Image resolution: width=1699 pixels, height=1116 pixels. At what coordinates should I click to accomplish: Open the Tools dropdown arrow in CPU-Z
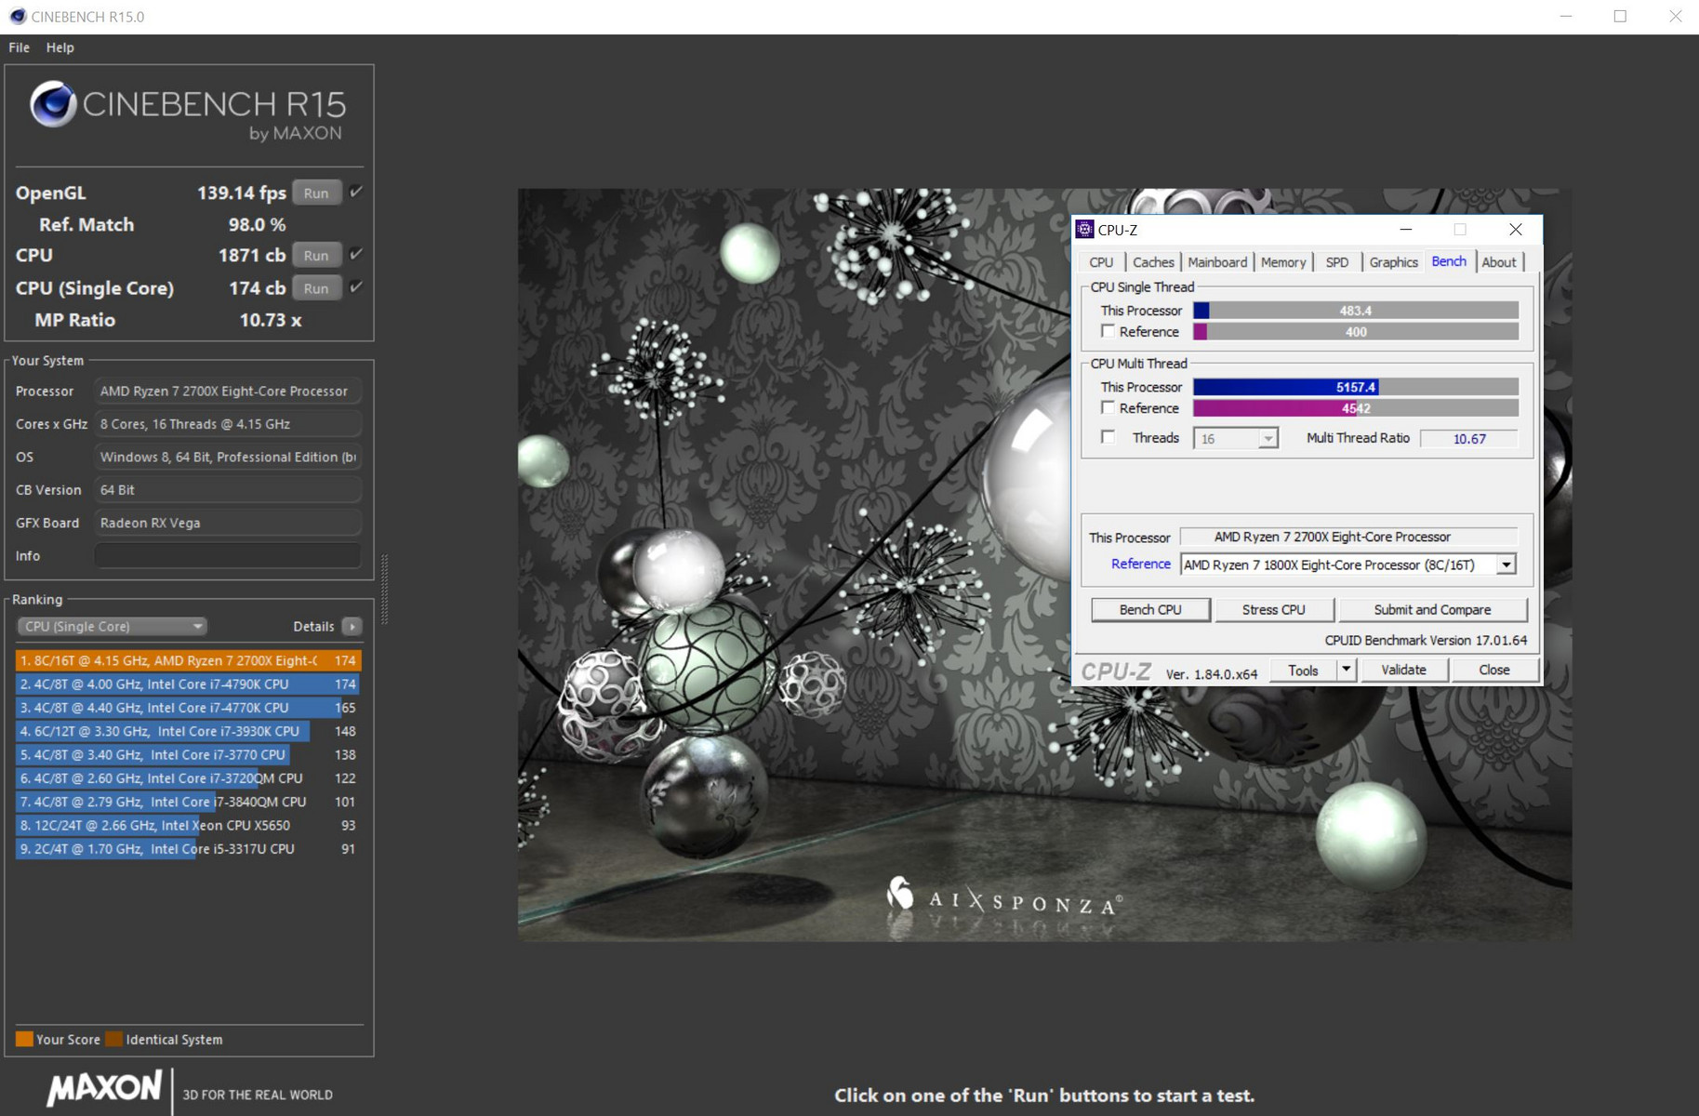coord(1346,670)
